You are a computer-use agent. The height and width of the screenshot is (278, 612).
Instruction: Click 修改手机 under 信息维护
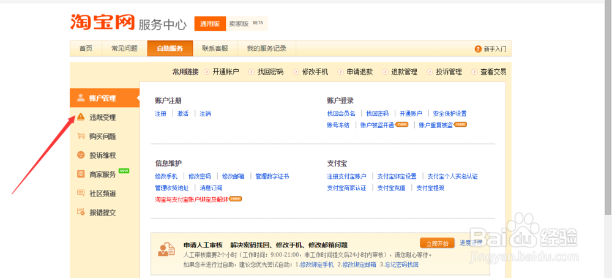166,176
